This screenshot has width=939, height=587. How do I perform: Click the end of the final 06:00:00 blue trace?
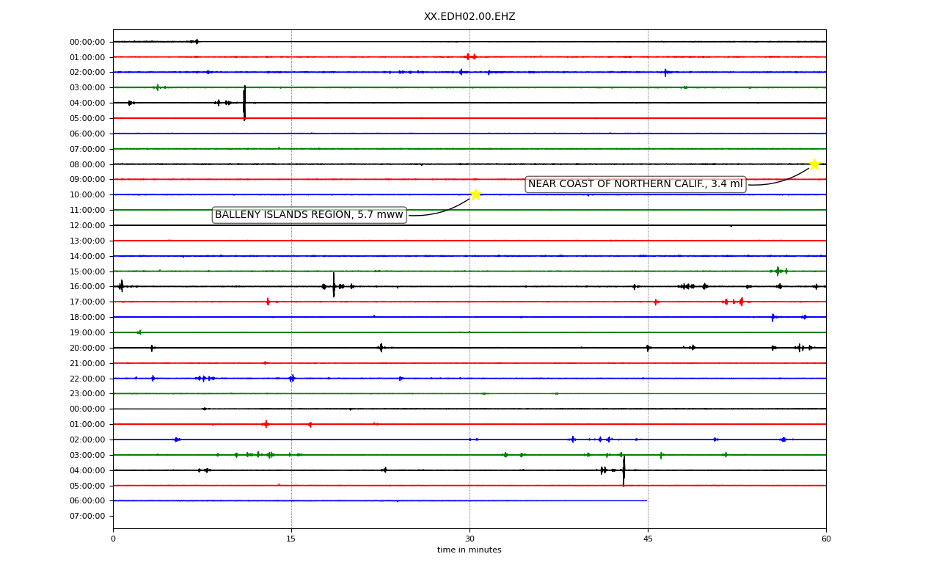[646, 500]
